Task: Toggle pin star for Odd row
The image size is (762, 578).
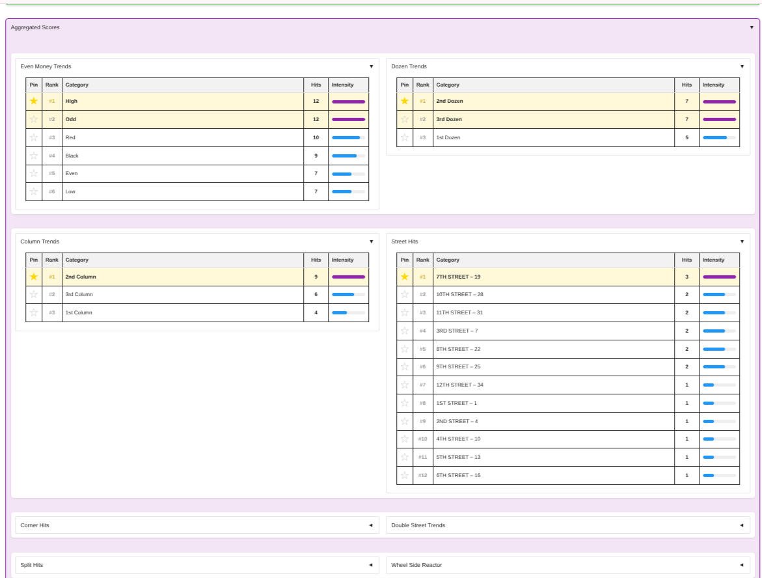Action: (x=34, y=120)
